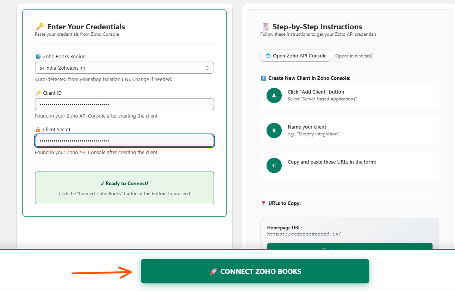
Task: Click the number one icon beside Create New Client
Action: [x=263, y=78]
